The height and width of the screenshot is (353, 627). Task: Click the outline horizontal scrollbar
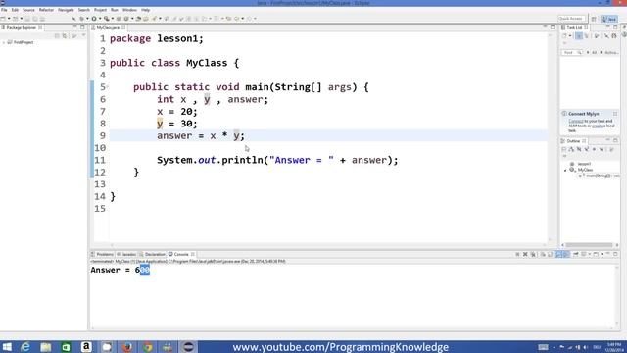pyautogui.click(x=590, y=245)
